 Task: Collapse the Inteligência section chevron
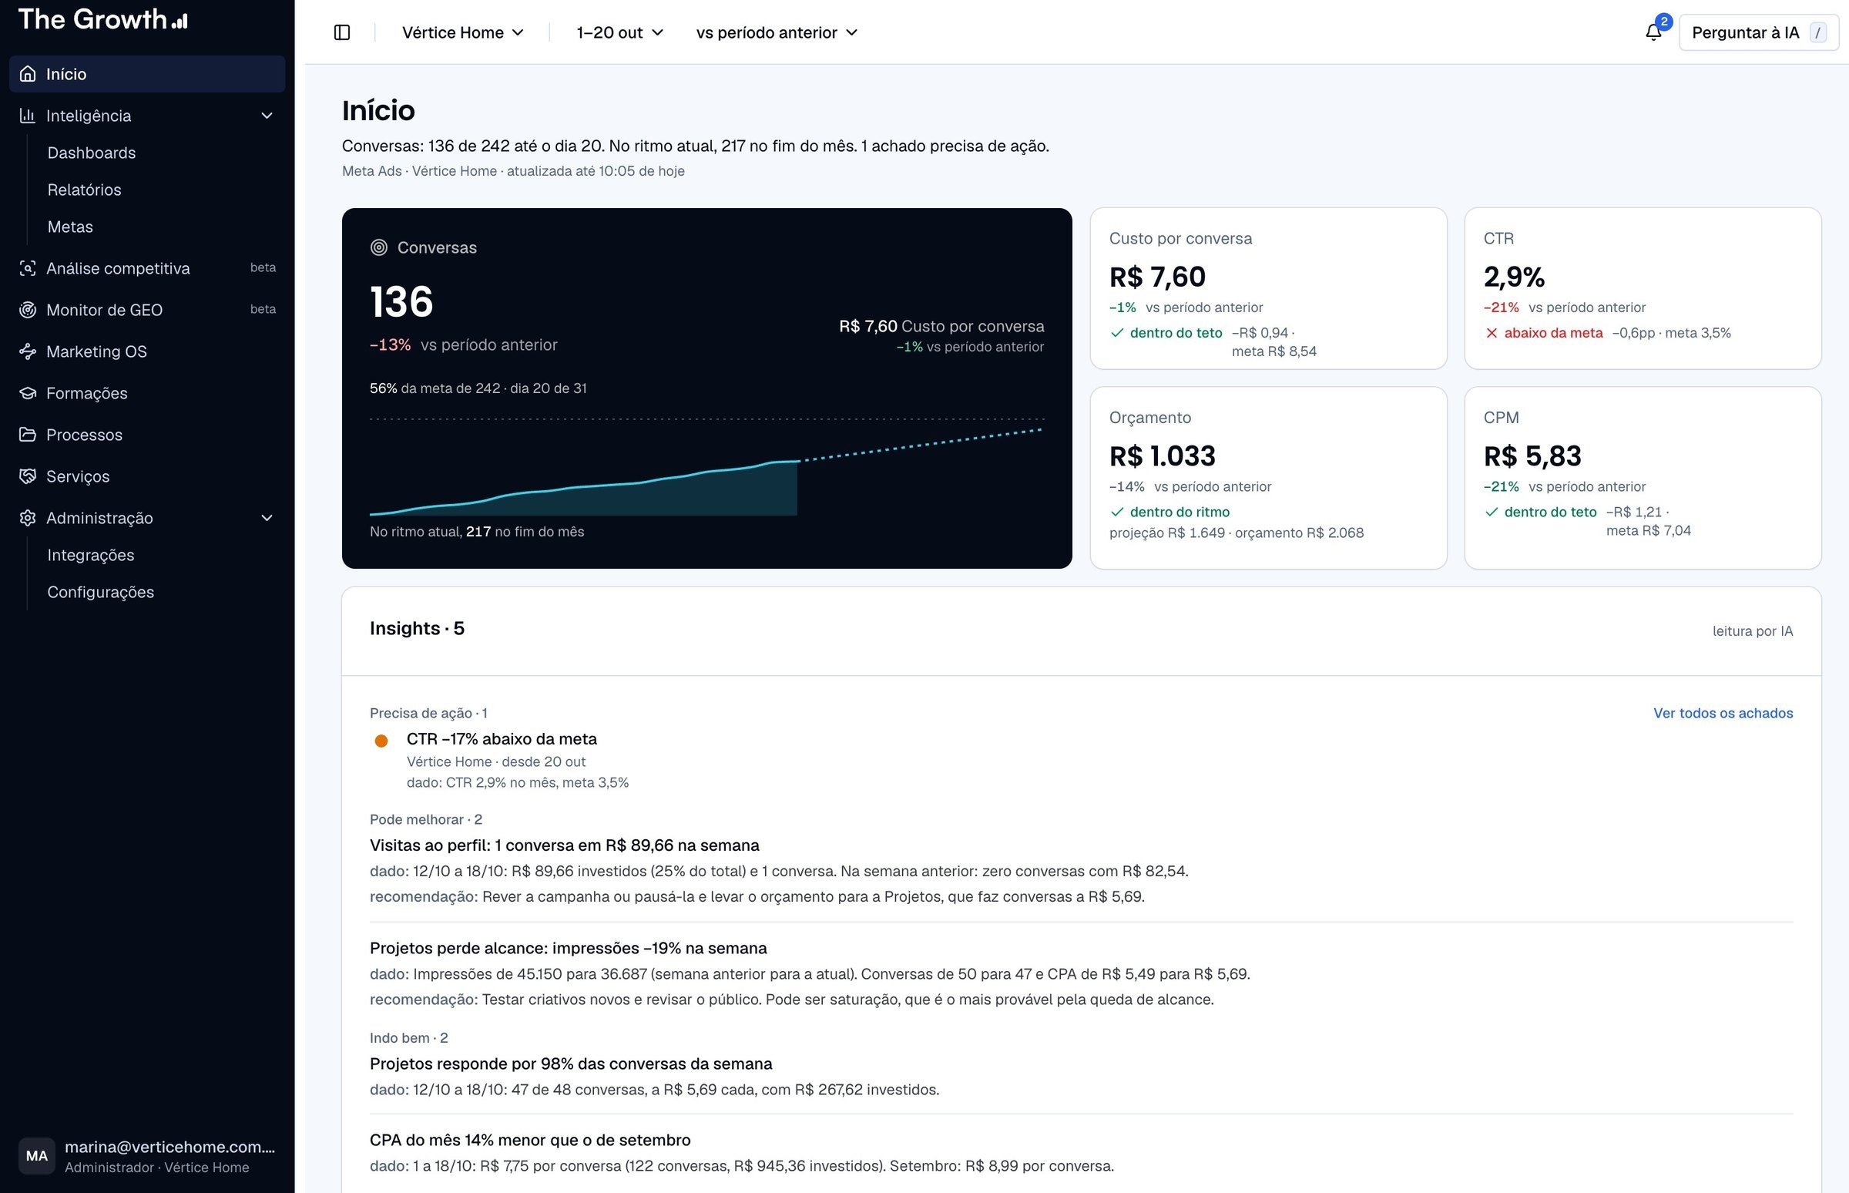[267, 116]
